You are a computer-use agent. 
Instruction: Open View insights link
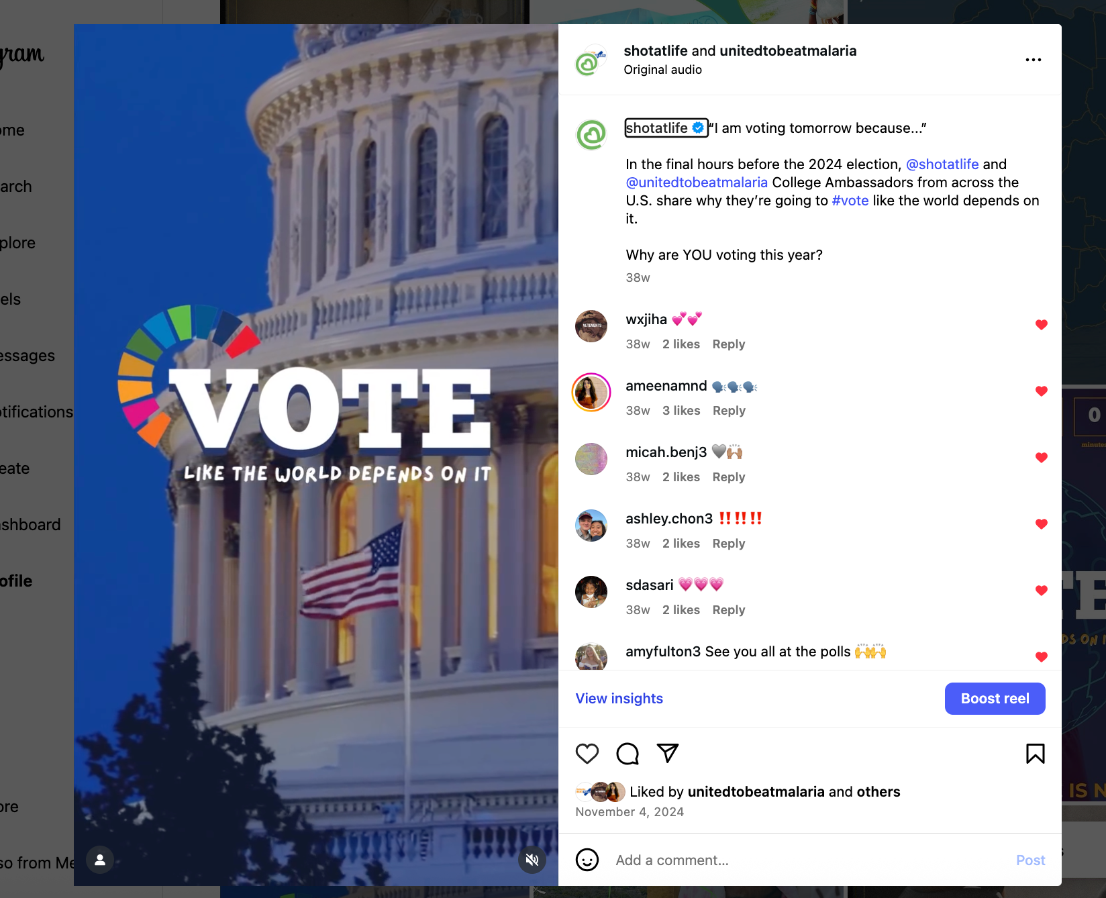[x=619, y=699]
